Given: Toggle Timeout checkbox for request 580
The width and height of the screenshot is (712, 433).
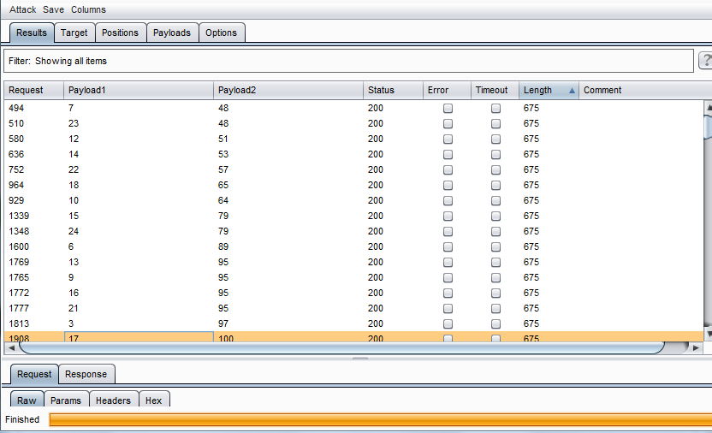Looking at the screenshot, I should tap(495, 139).
